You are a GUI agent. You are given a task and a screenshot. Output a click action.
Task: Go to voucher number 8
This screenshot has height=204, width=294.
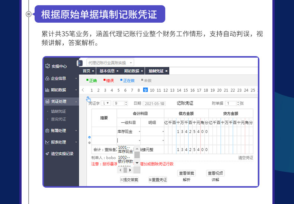tap(138, 90)
